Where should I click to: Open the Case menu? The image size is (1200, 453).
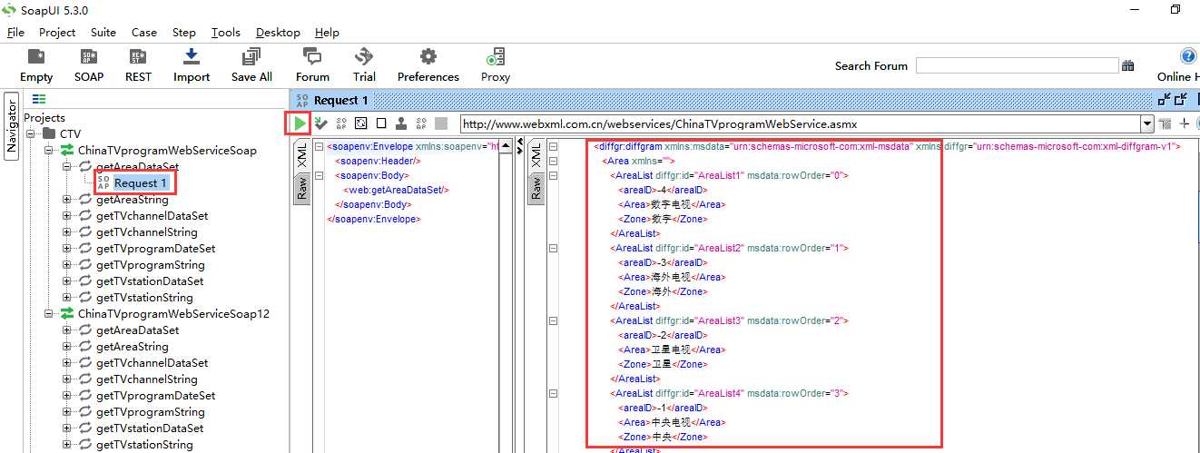pyautogui.click(x=145, y=32)
